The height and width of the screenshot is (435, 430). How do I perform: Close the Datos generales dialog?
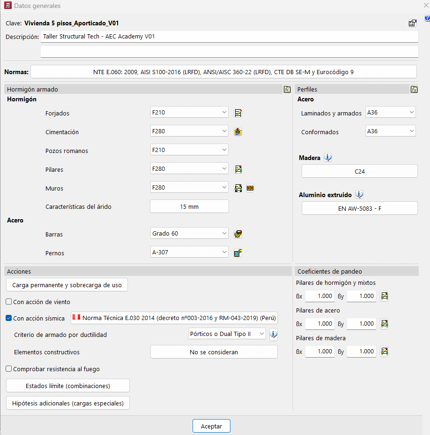click(426, 5)
